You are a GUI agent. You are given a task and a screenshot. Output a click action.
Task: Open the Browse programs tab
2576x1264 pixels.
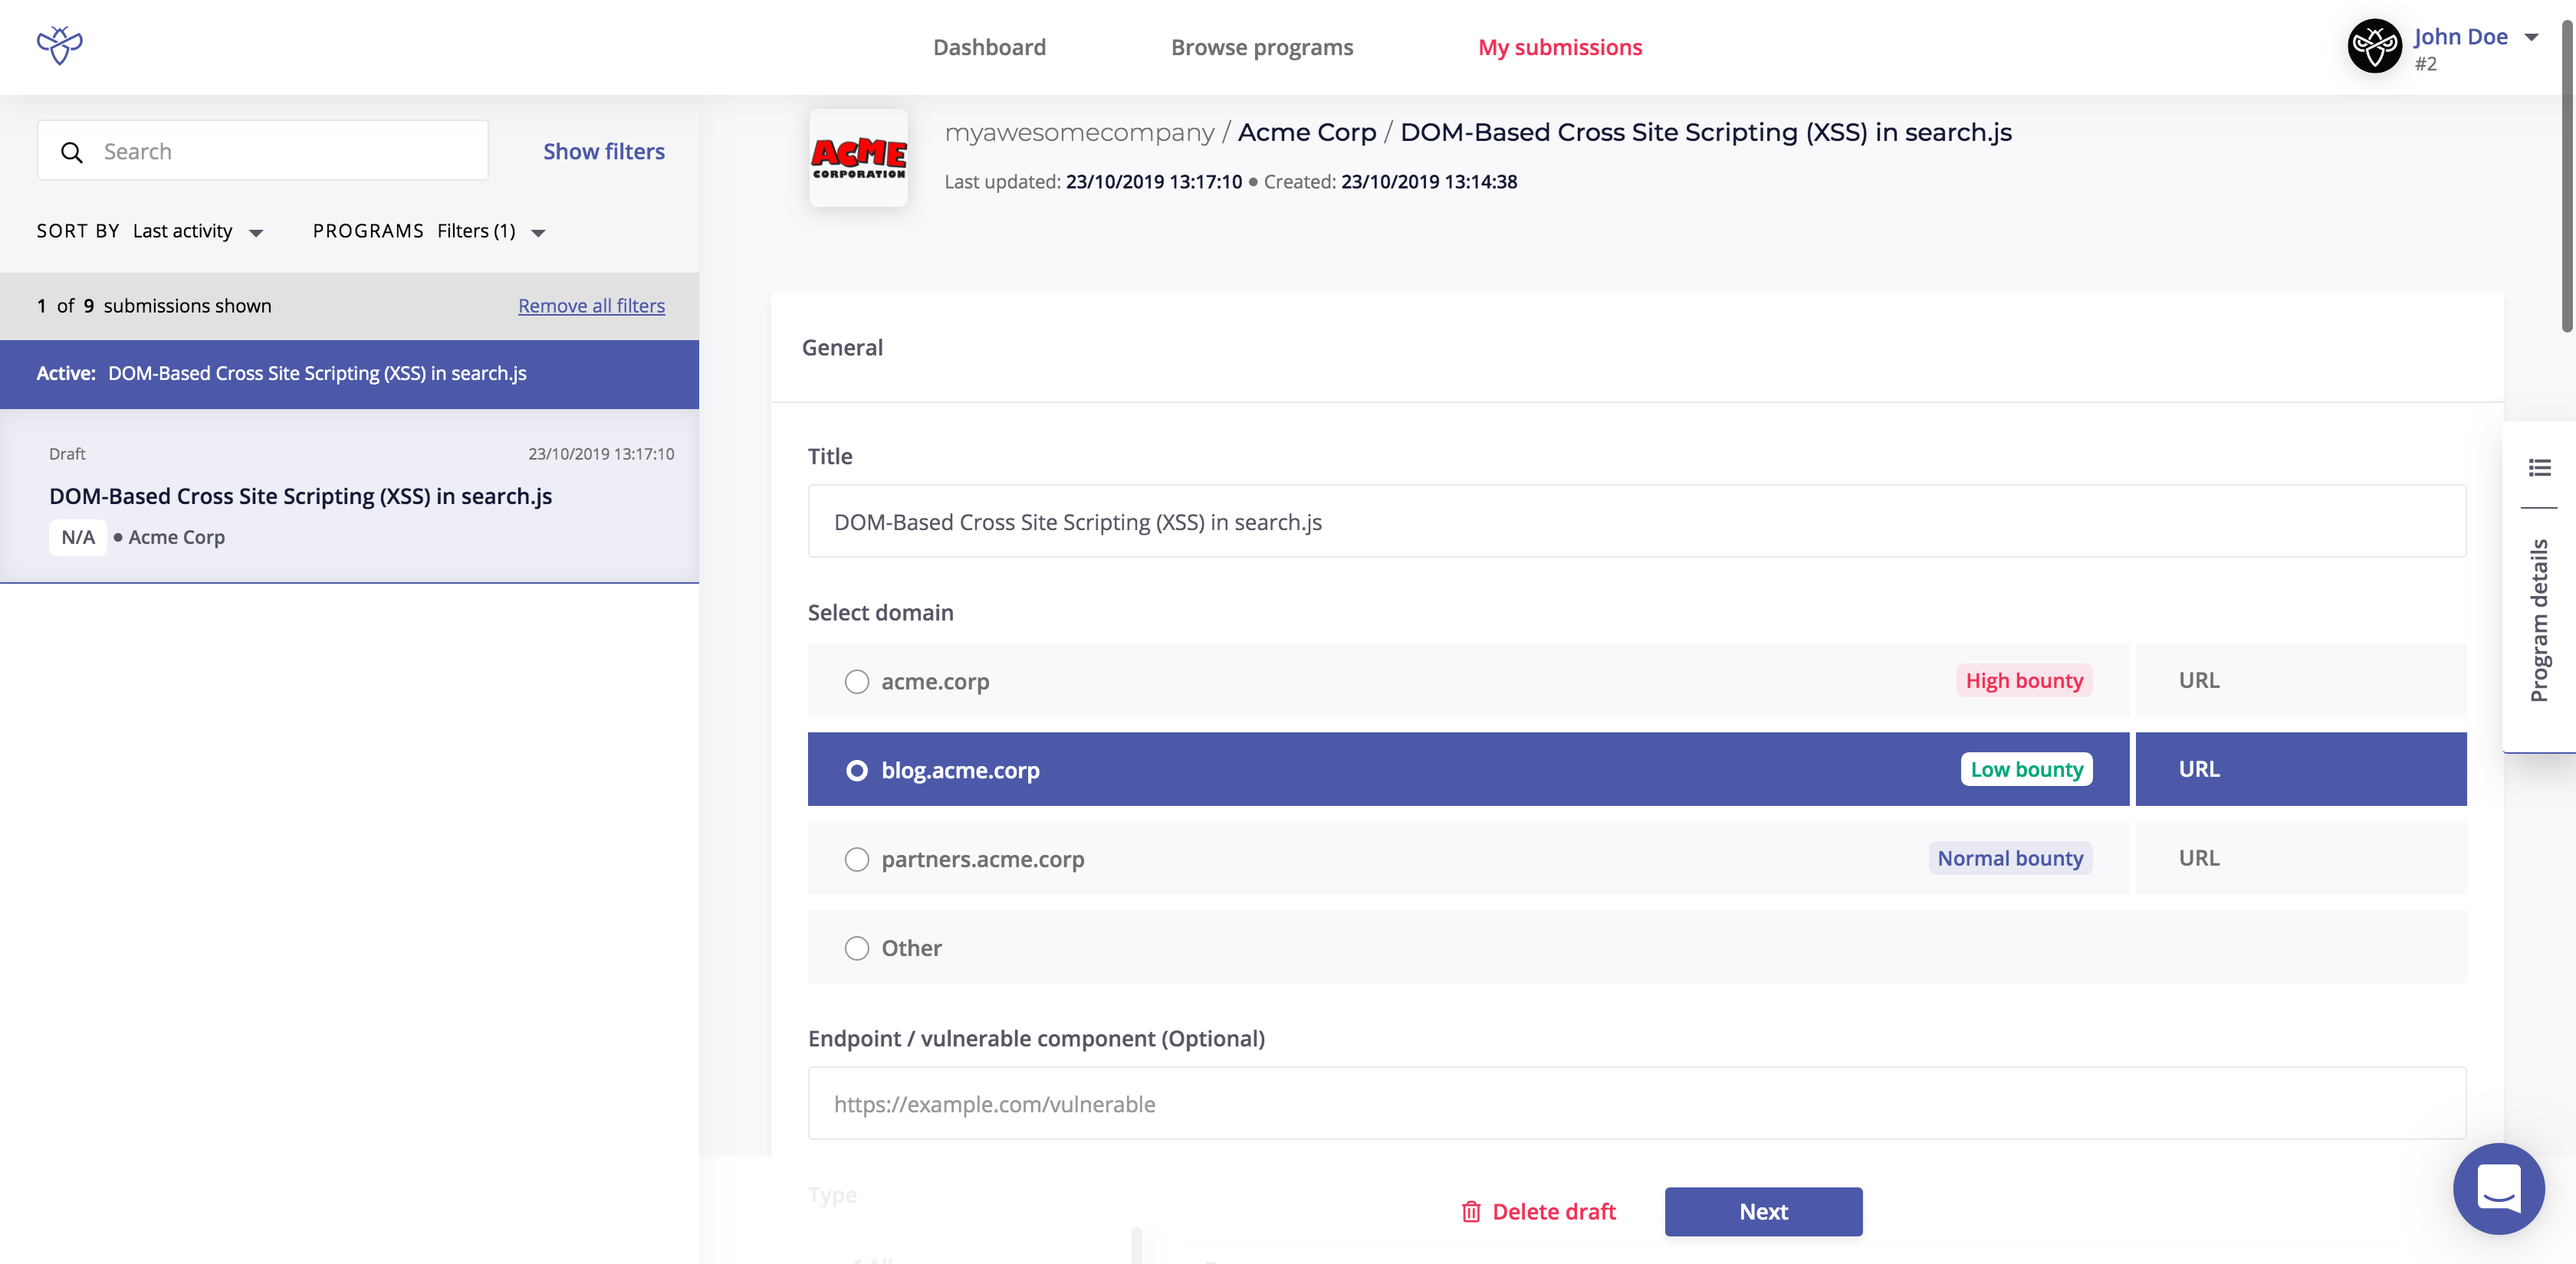coord(1262,47)
